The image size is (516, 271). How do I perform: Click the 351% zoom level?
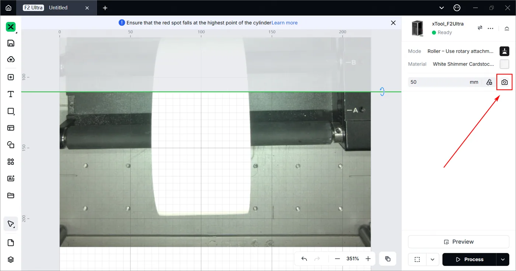(352, 259)
